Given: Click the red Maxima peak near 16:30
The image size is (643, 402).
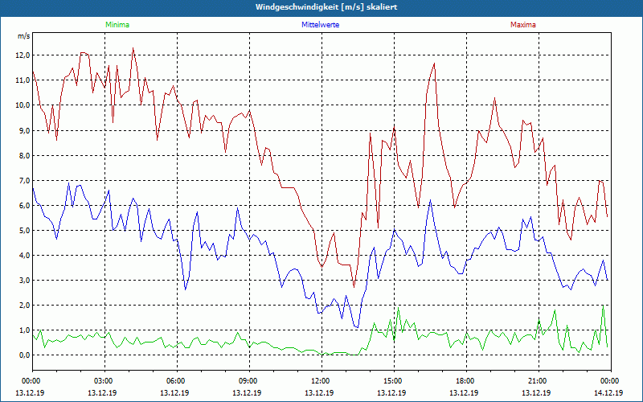Looking at the screenshot, I should pyautogui.click(x=434, y=64).
